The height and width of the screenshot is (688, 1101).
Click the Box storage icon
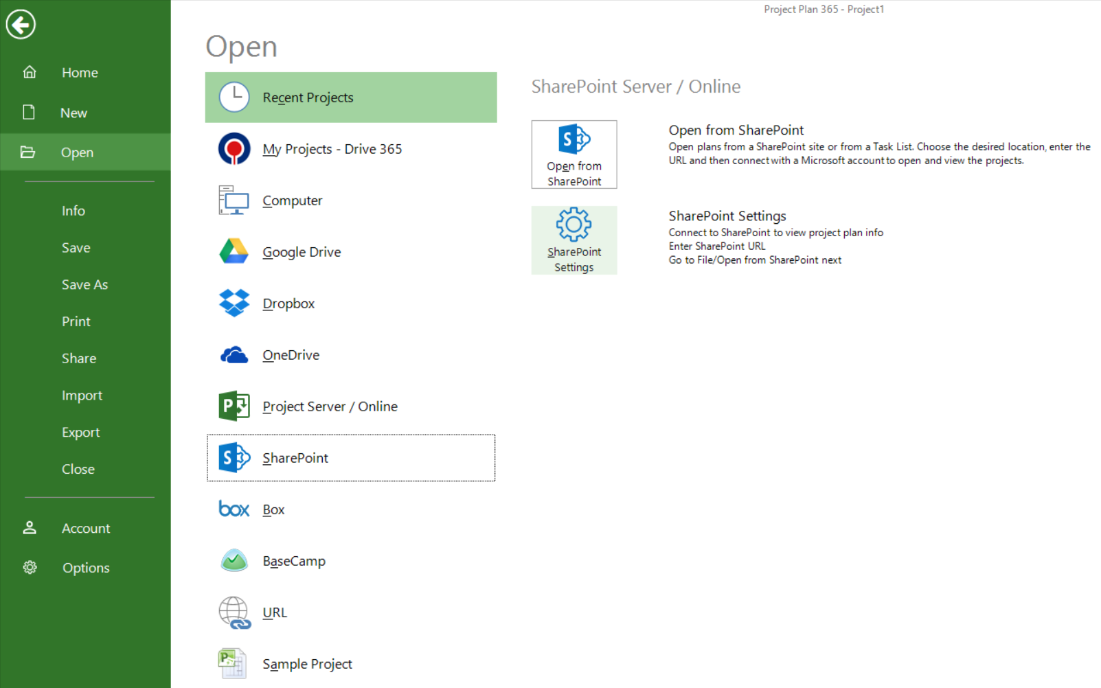234,509
